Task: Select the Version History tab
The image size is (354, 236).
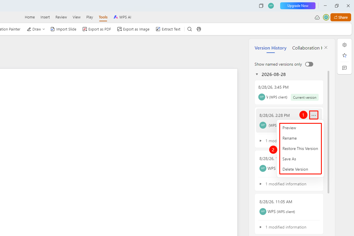Action: [x=270, y=48]
